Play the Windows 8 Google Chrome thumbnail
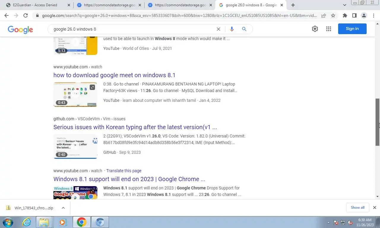Image resolution: width=380 pixels, height=228 pixels. (75, 193)
